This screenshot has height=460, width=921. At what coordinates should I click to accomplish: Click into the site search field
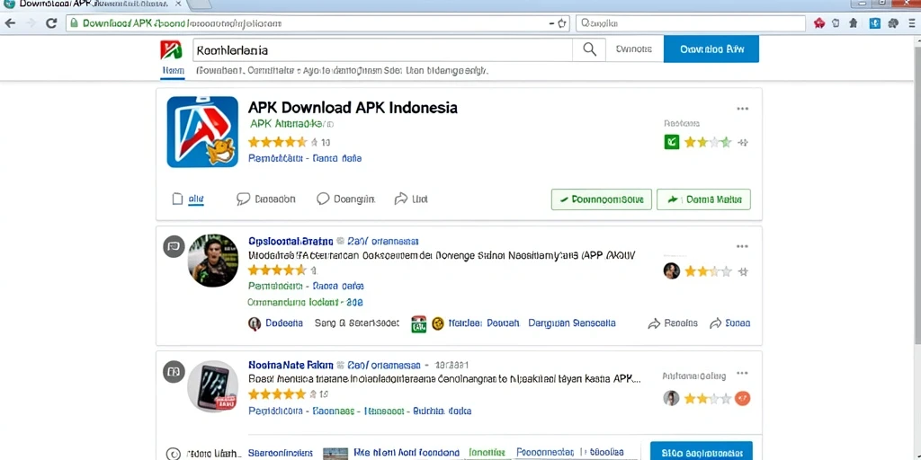(x=382, y=50)
